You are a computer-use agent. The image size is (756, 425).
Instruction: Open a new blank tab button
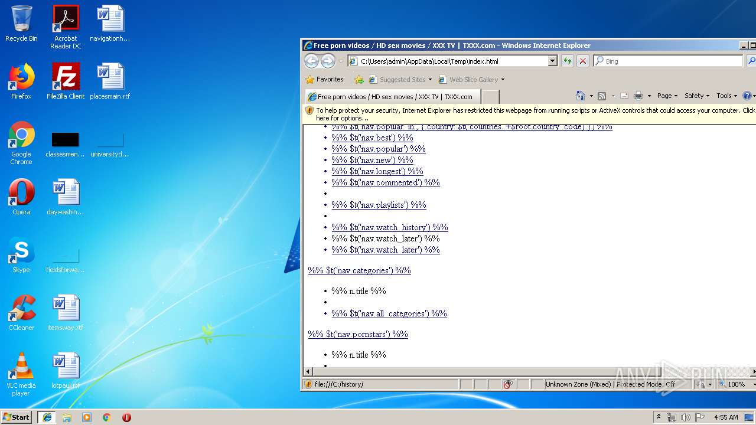[491, 97]
